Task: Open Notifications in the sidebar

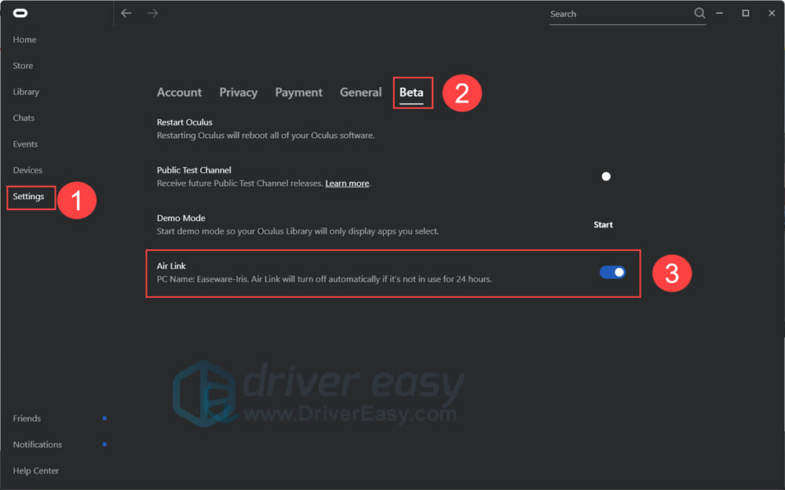Action: tap(37, 445)
